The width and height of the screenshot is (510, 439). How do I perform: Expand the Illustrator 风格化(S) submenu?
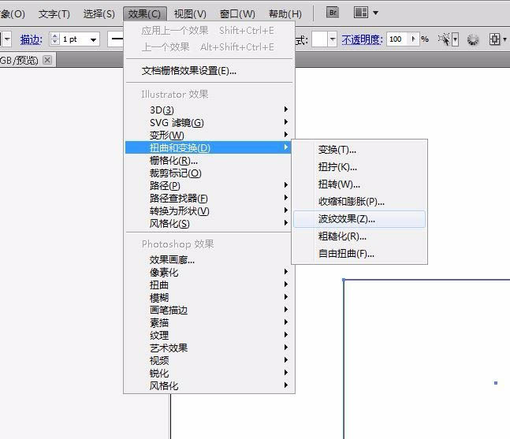(209, 223)
